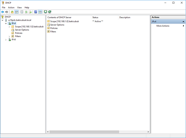Image resolution: width=186 pixels, height=138 pixels.
Task: Expand the Filters tree node
Action: click(x=9, y=36)
